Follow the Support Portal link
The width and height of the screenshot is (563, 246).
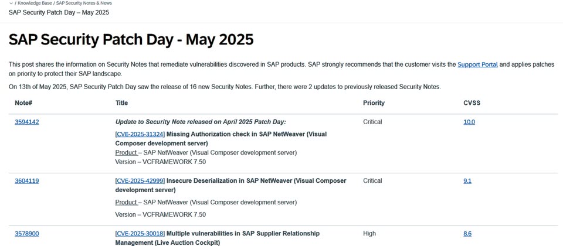point(477,64)
